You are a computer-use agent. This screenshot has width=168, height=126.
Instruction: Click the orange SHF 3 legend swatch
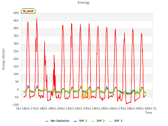(110, 121)
